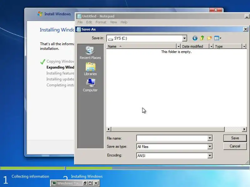Click into the File name field
This screenshot has width=250, height=187.
pyautogui.click(x=172, y=138)
